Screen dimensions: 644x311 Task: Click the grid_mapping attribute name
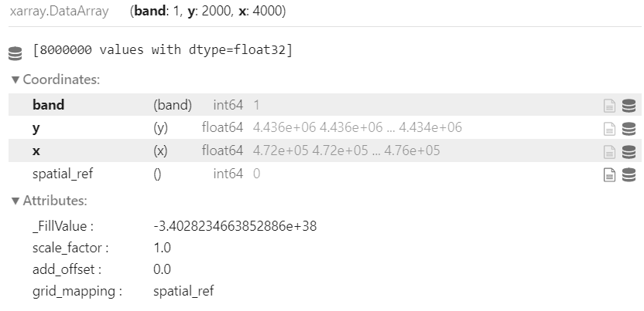click(77, 292)
